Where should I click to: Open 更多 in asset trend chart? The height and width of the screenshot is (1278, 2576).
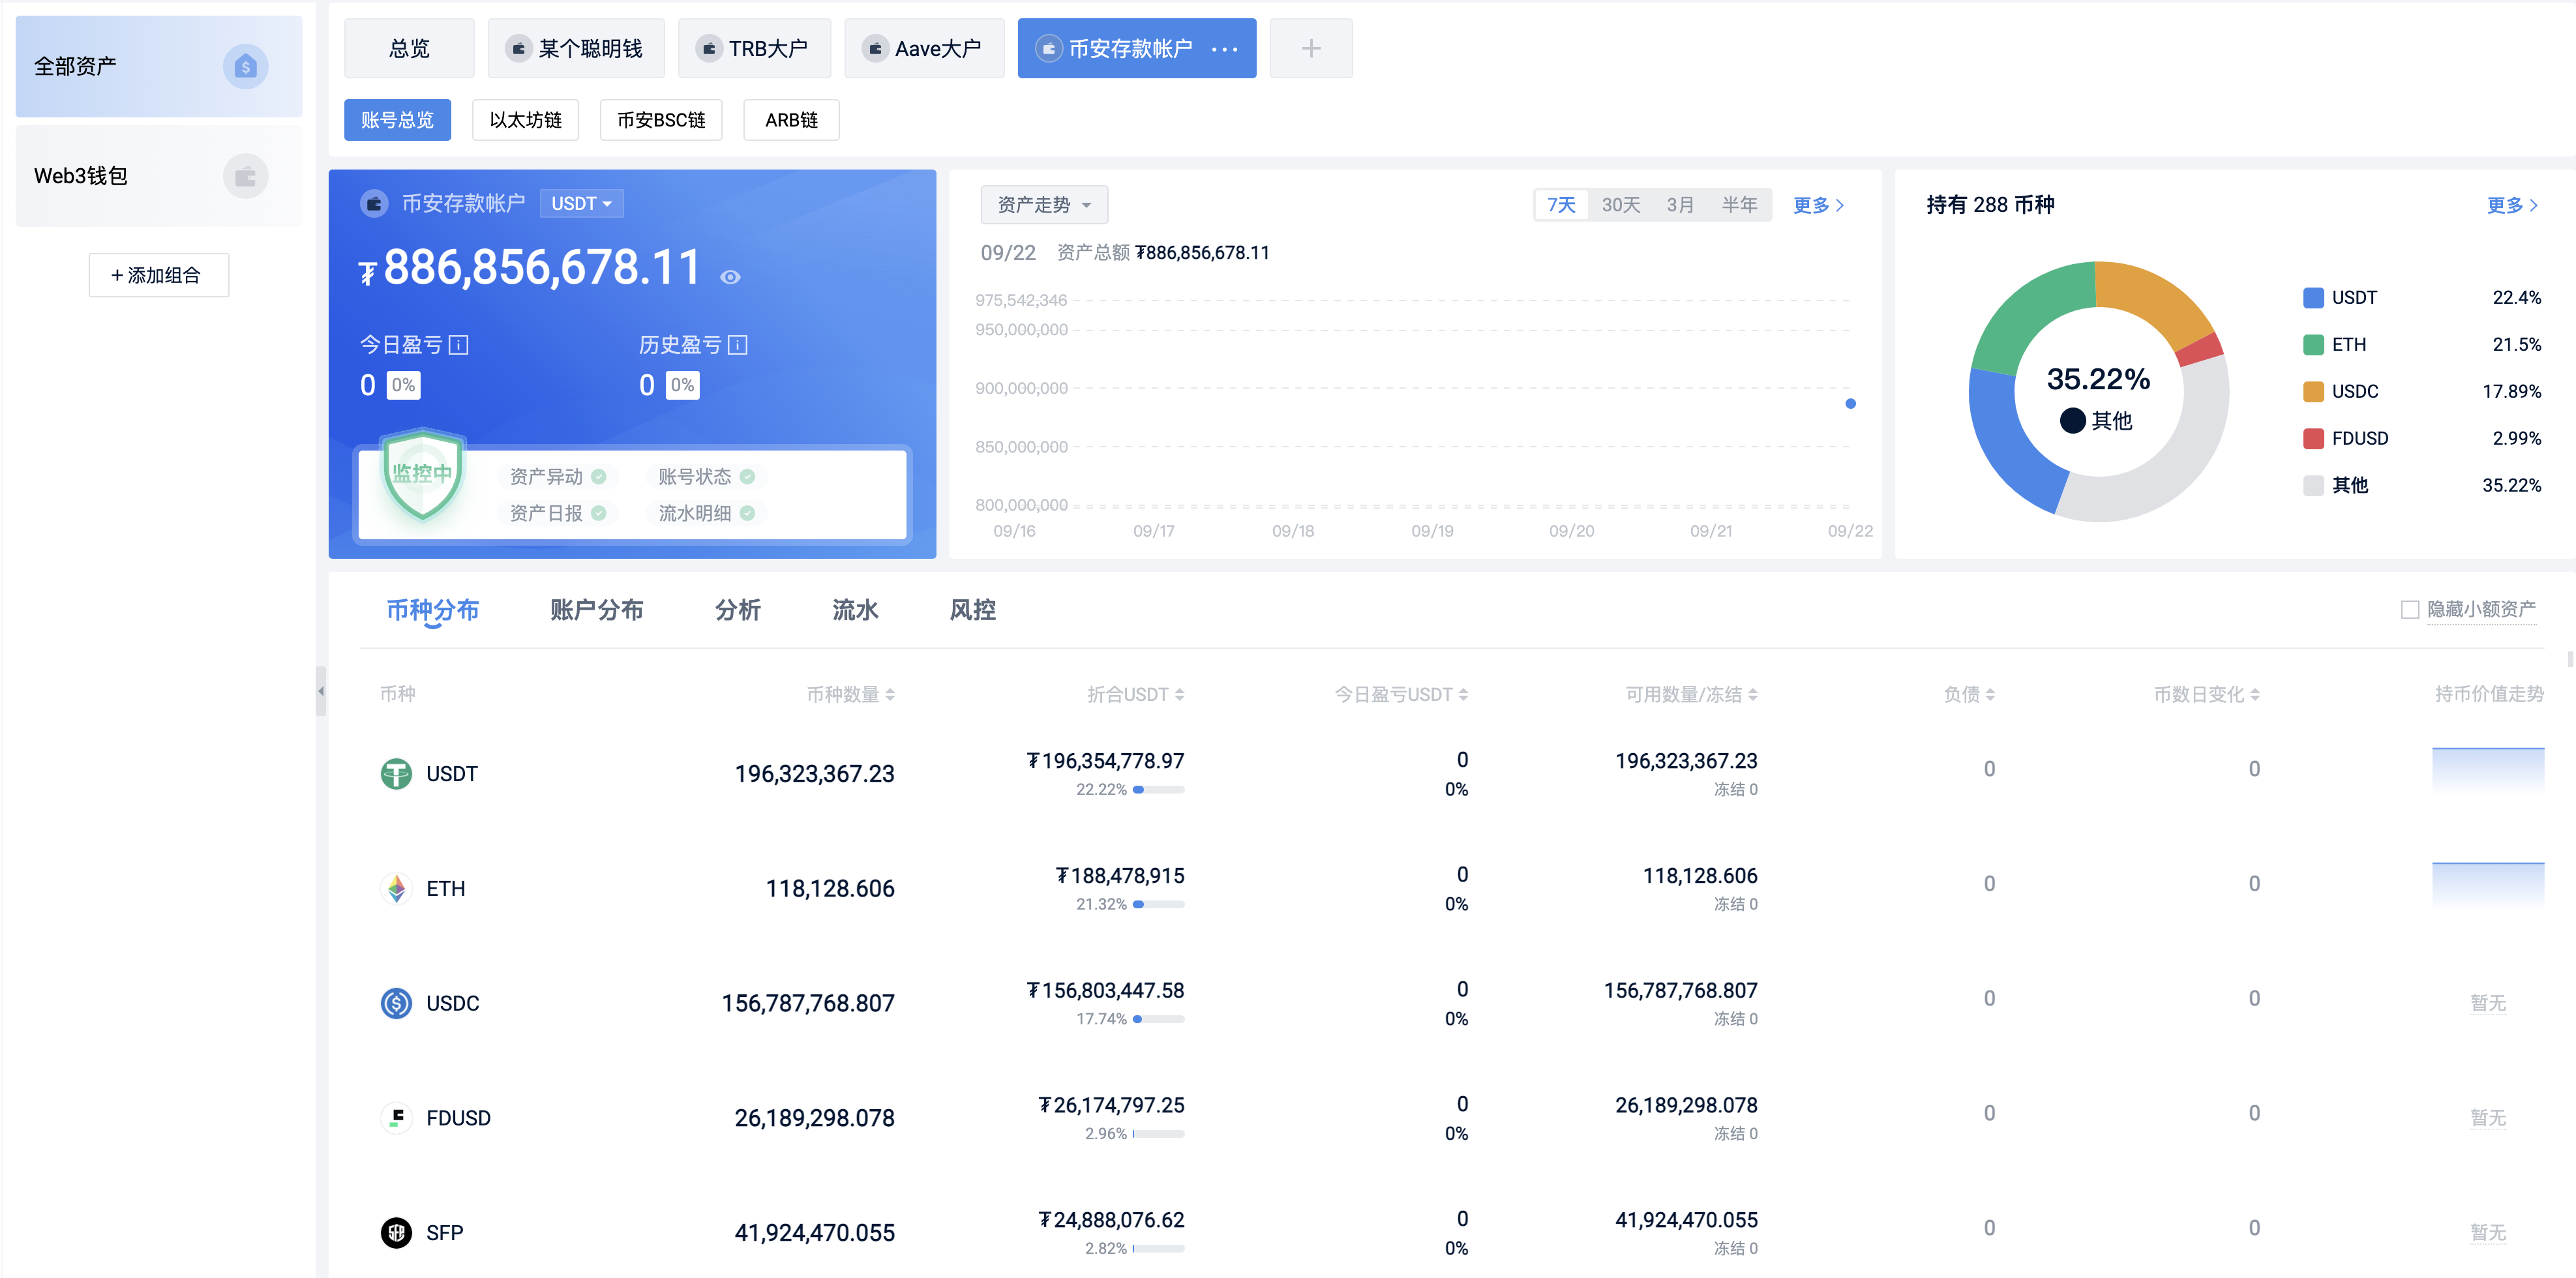(x=1818, y=205)
